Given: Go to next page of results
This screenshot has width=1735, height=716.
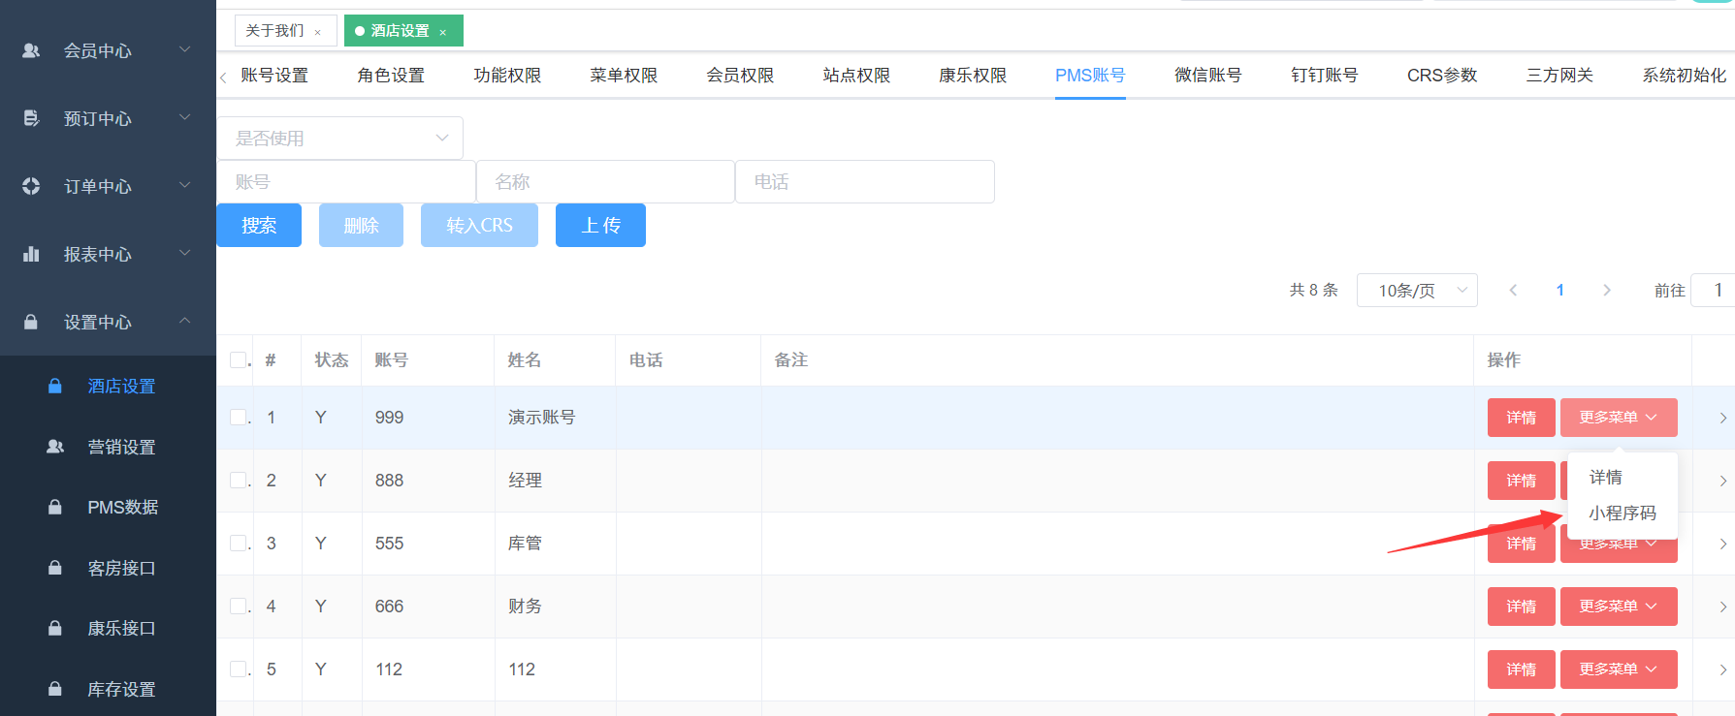Looking at the screenshot, I should pyautogui.click(x=1607, y=290).
